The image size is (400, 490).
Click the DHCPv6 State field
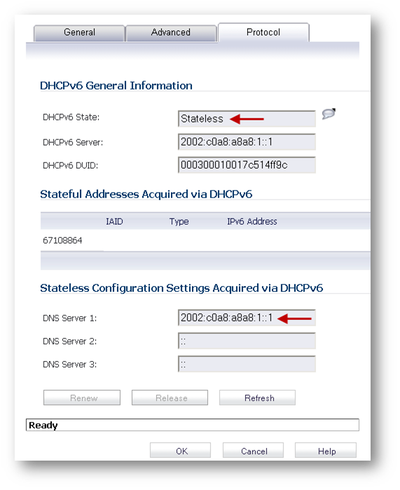click(x=247, y=119)
